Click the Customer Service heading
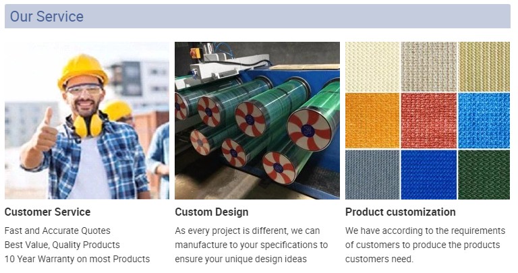This screenshot has width=518, height=273. tap(48, 212)
